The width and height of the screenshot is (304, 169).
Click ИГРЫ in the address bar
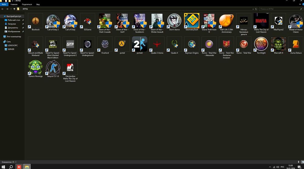pyautogui.click(x=25, y=9)
